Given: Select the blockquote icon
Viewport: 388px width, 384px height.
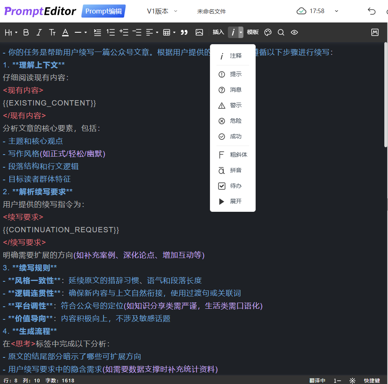Looking at the screenshot, I should tap(184, 32).
